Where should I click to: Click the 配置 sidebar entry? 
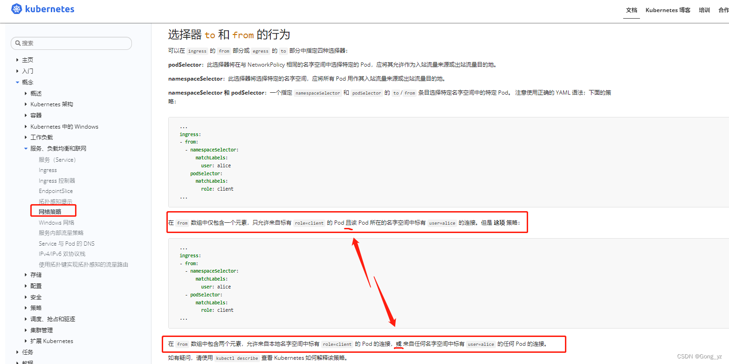click(36, 286)
